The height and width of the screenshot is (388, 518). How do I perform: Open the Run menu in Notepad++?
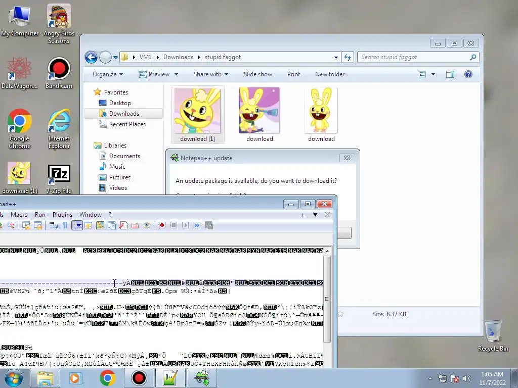pyautogui.click(x=40, y=214)
